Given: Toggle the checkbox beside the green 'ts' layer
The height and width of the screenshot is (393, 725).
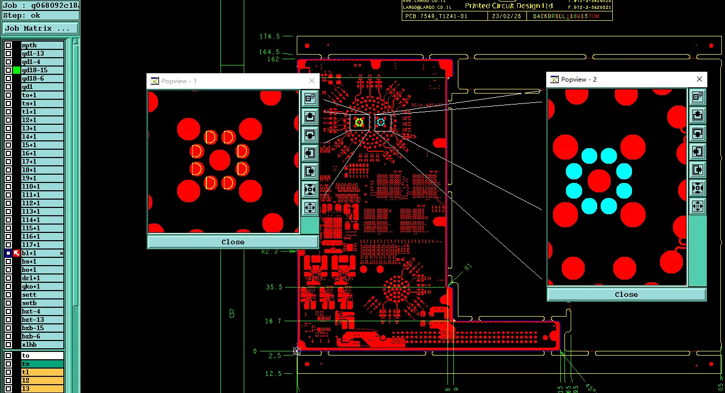Looking at the screenshot, I should point(8,364).
